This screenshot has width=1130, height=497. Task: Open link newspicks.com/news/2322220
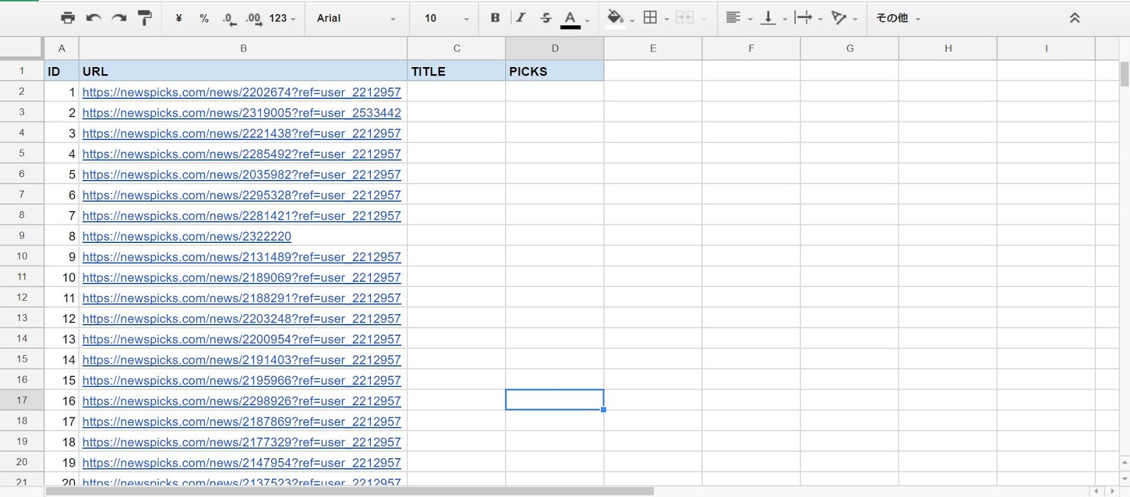[x=186, y=236]
